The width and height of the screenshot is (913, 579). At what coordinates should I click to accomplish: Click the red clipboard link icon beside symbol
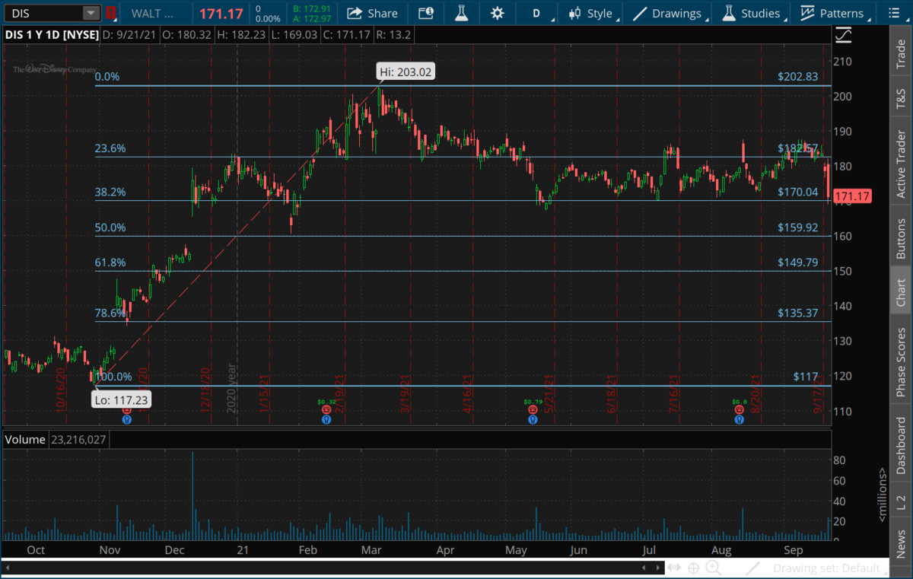click(x=110, y=13)
